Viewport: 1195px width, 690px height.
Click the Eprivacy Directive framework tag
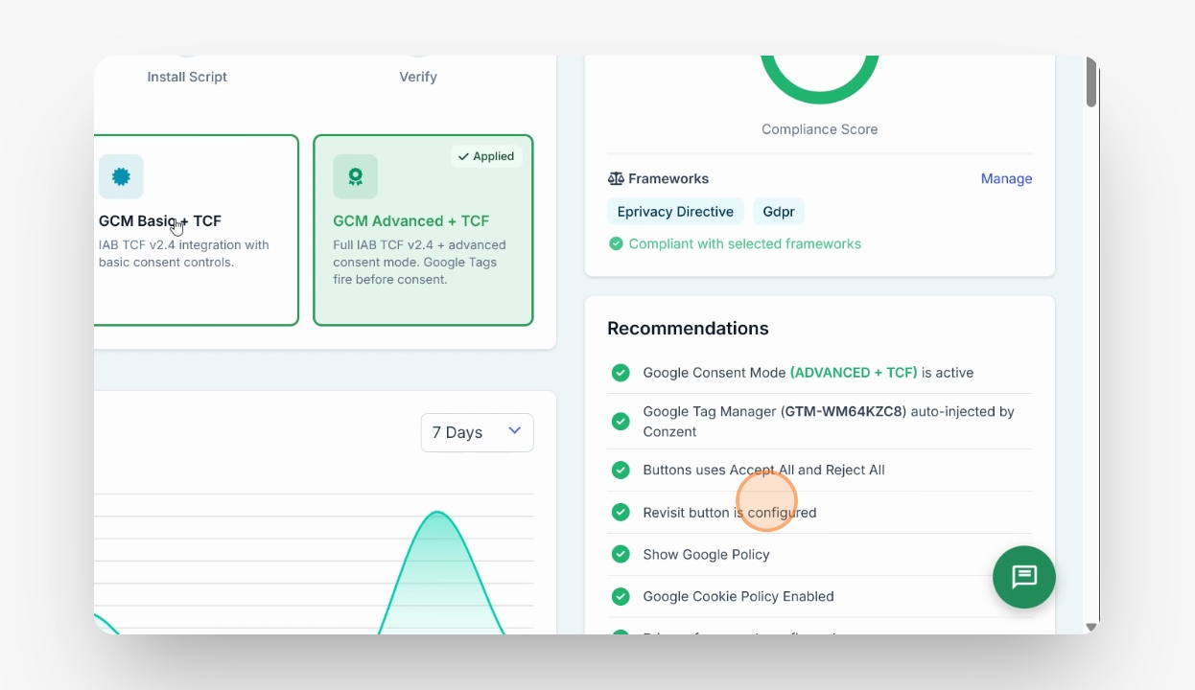675,212
